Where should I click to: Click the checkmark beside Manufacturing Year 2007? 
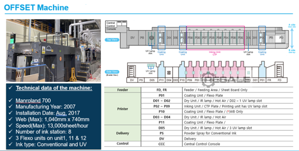(10, 106)
